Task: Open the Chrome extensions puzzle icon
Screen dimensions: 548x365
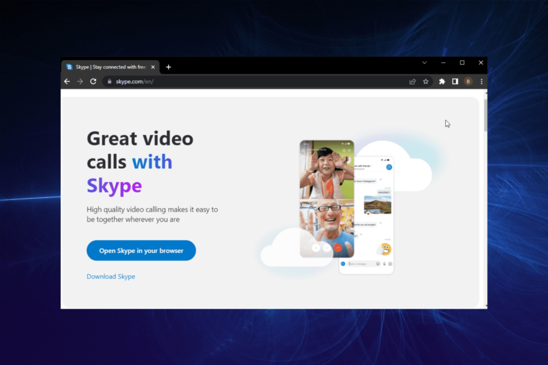Action: pos(442,81)
